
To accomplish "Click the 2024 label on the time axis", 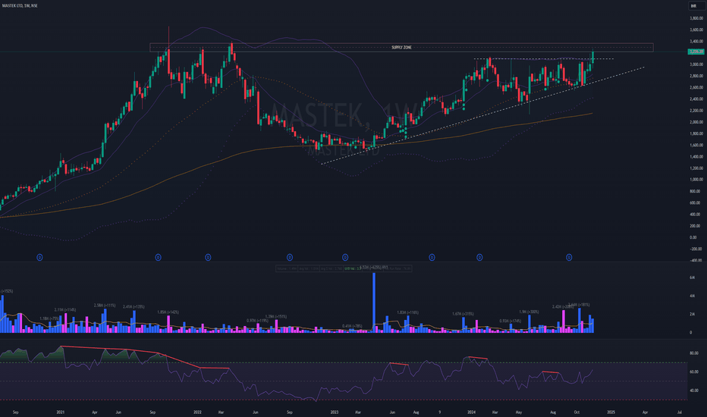I will point(471,412).
